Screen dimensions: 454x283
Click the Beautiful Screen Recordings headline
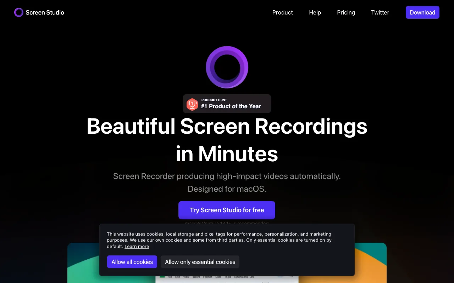click(x=227, y=126)
